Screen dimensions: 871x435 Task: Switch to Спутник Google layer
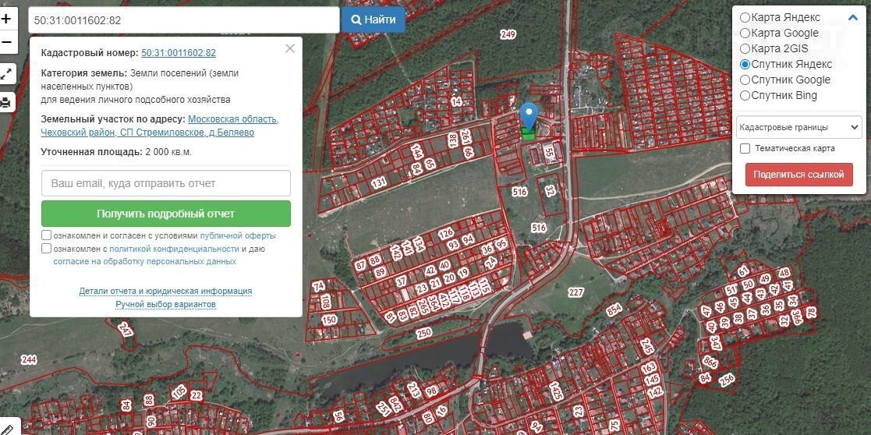(x=745, y=80)
